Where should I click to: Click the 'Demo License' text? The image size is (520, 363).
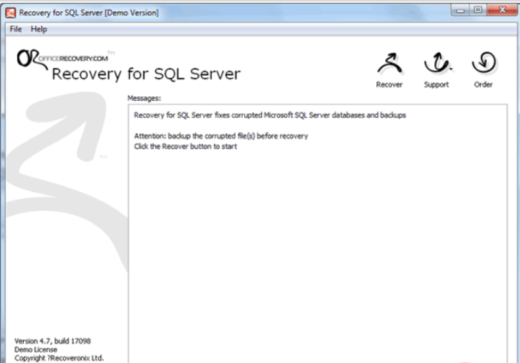point(36,350)
